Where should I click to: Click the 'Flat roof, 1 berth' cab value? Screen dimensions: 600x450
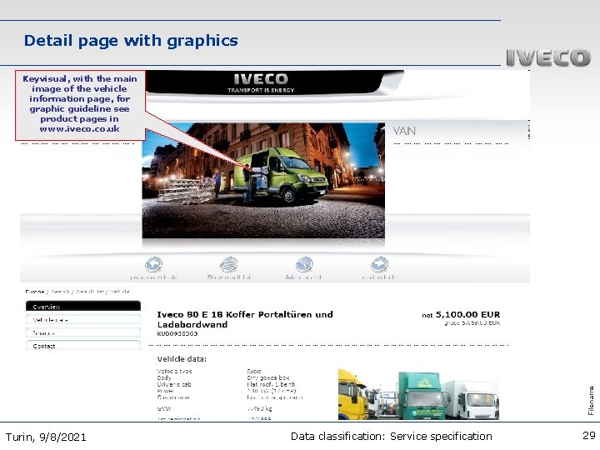pyautogui.click(x=272, y=384)
